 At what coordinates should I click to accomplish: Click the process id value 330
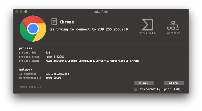[48, 53]
